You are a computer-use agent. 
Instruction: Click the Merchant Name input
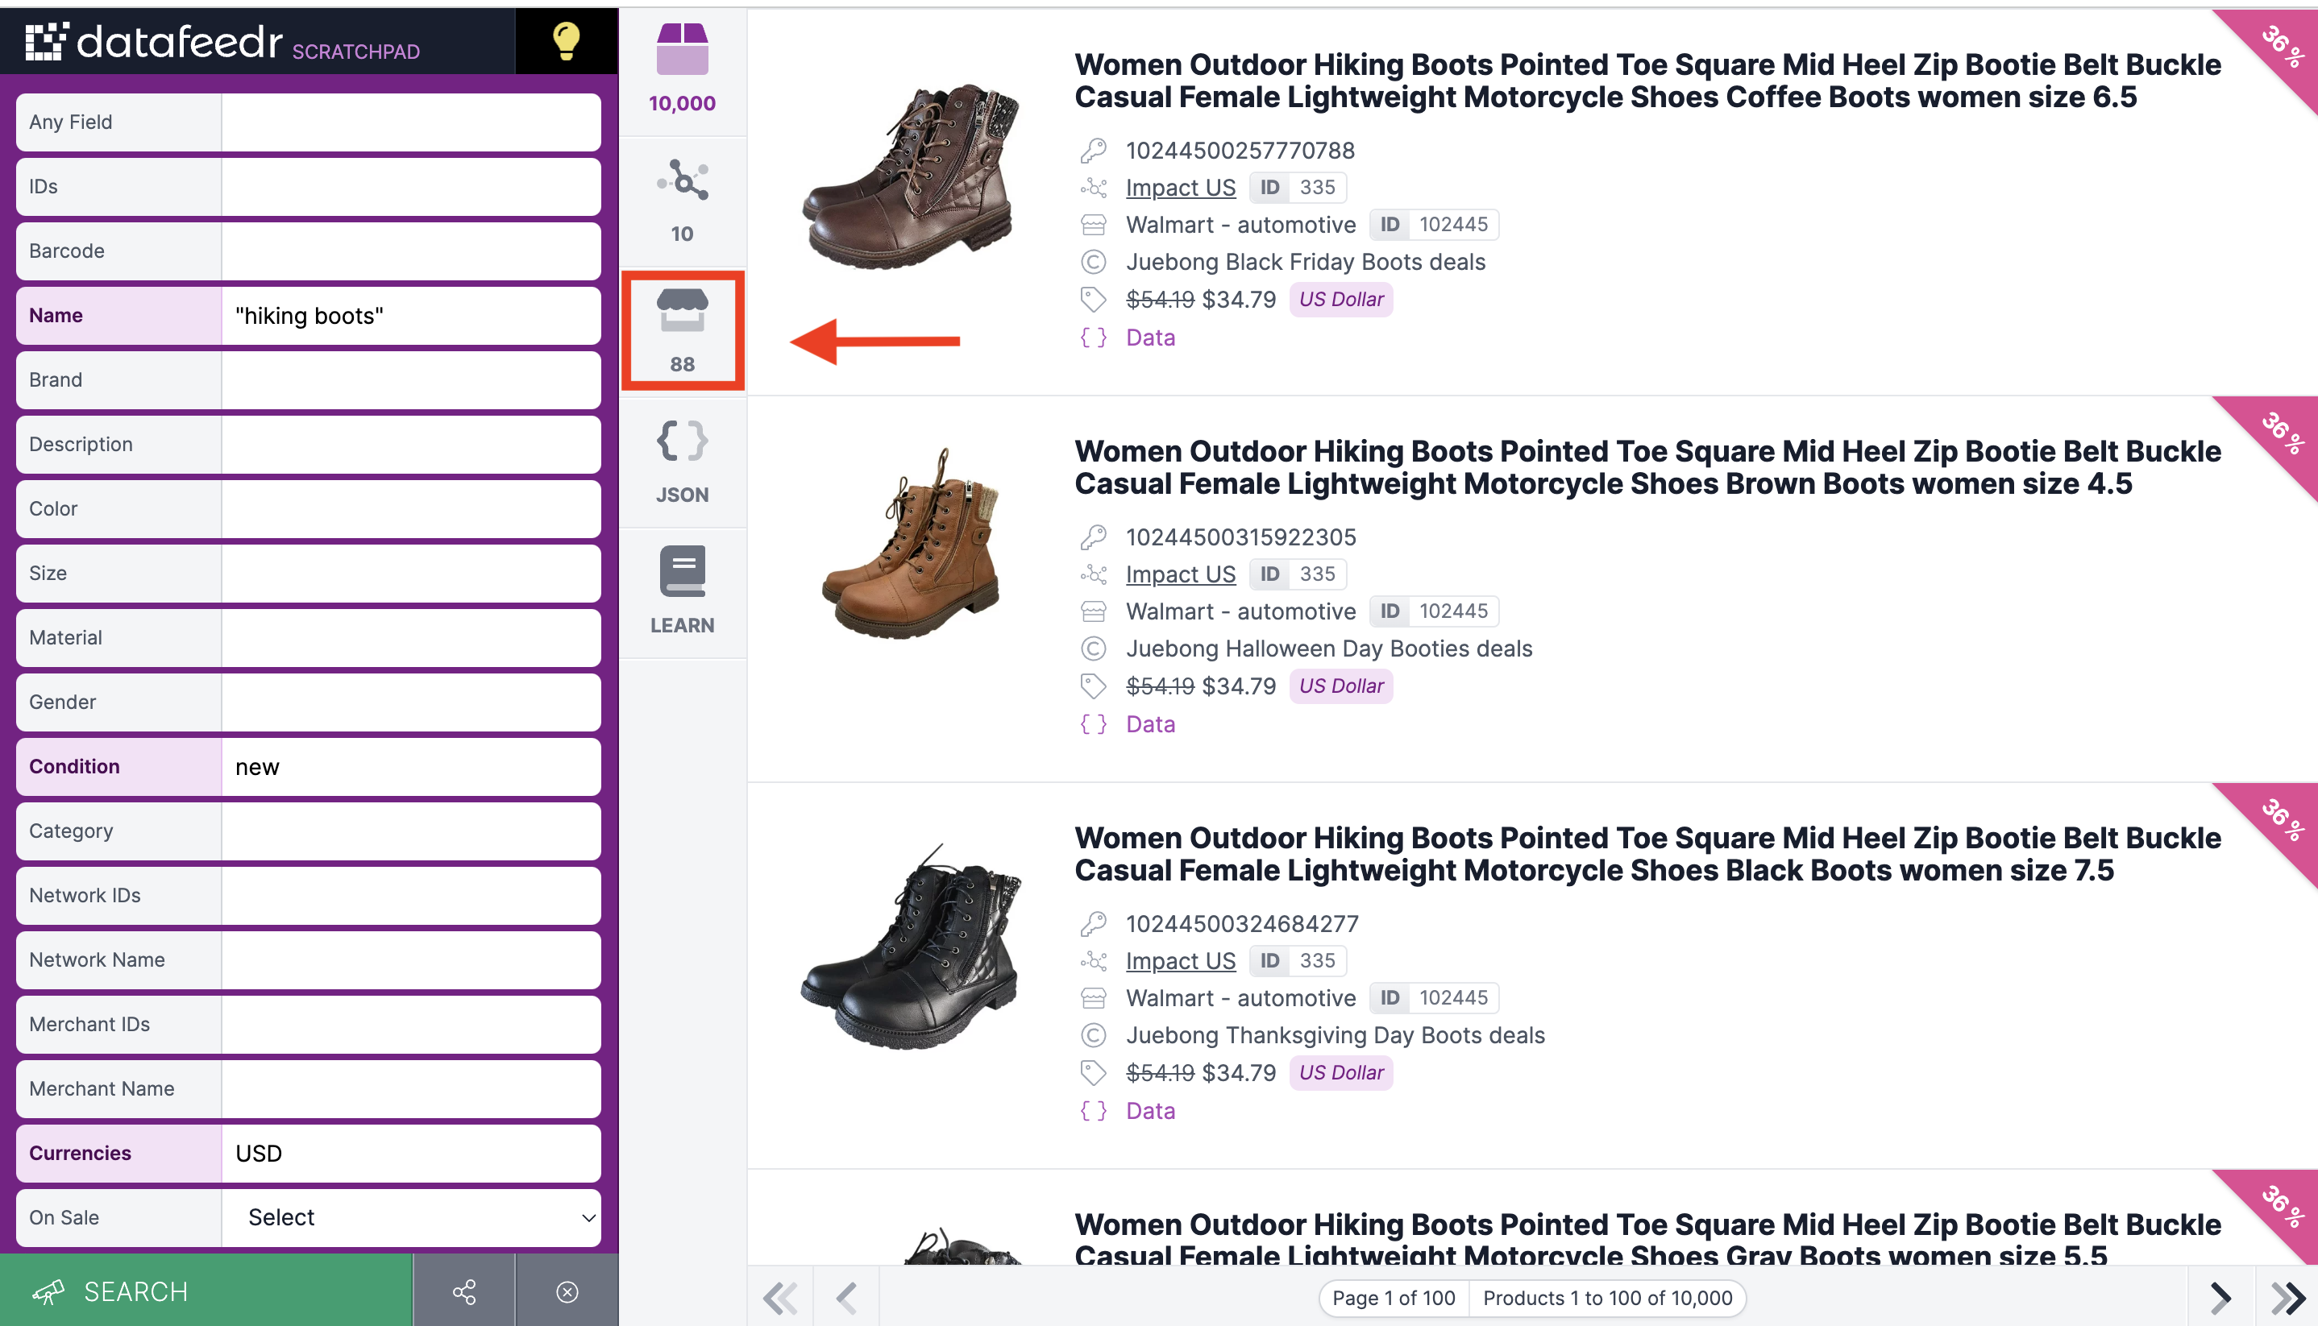(x=411, y=1088)
